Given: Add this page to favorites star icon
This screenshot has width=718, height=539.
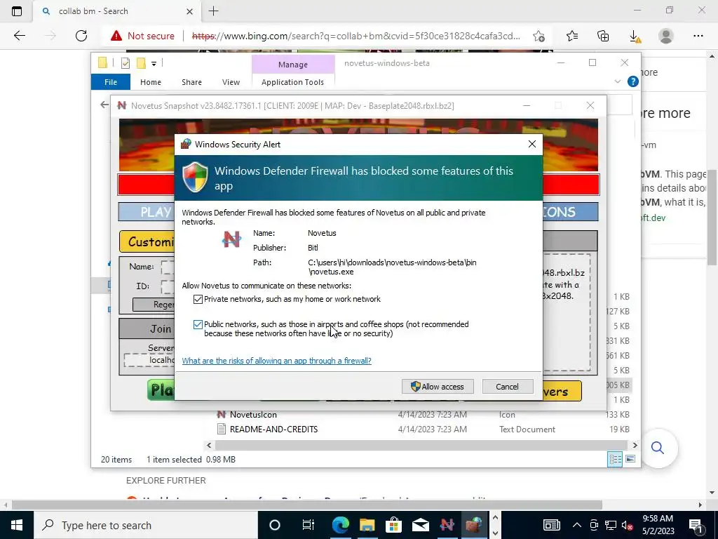Looking at the screenshot, I should 539,36.
